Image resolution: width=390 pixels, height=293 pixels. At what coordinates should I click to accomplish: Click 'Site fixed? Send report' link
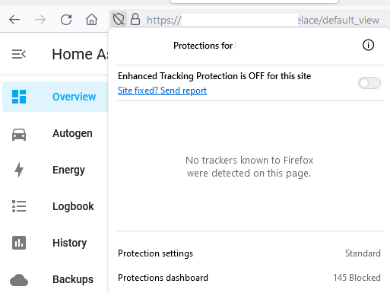coord(162,91)
